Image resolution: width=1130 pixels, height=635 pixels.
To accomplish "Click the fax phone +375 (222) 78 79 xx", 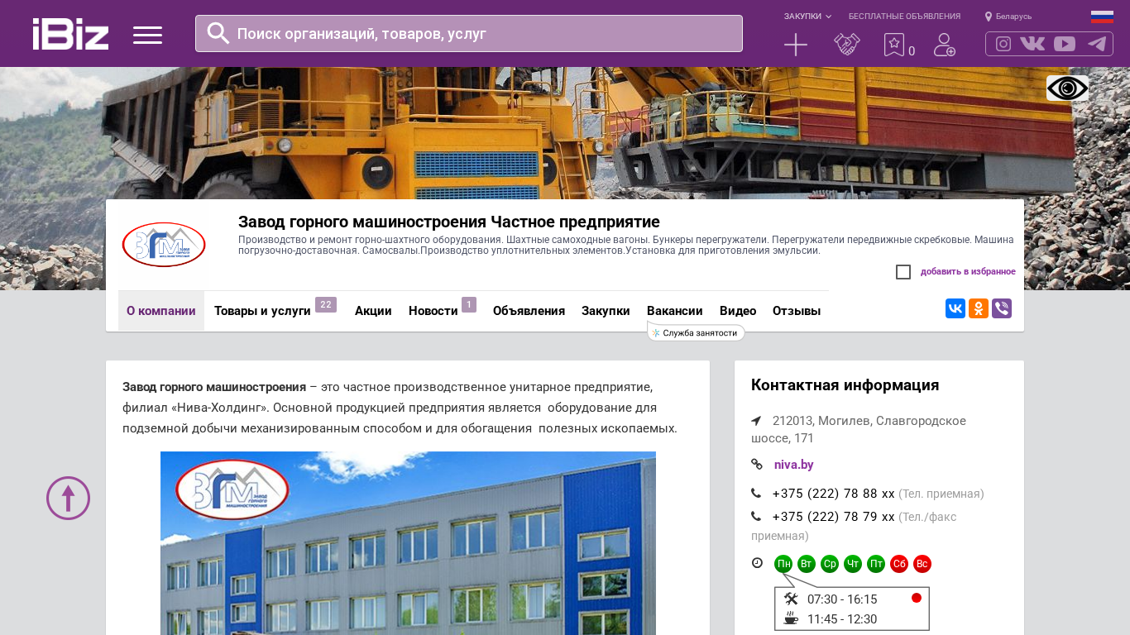I will 834,517.
